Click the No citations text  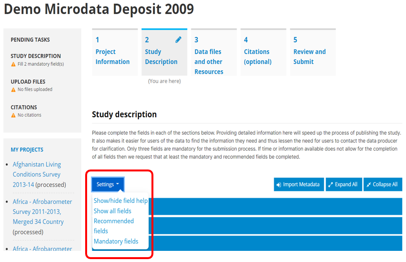coord(30,115)
